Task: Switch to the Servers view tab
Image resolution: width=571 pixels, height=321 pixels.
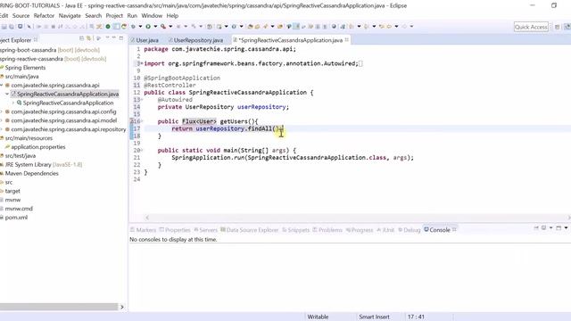Action: point(206,230)
